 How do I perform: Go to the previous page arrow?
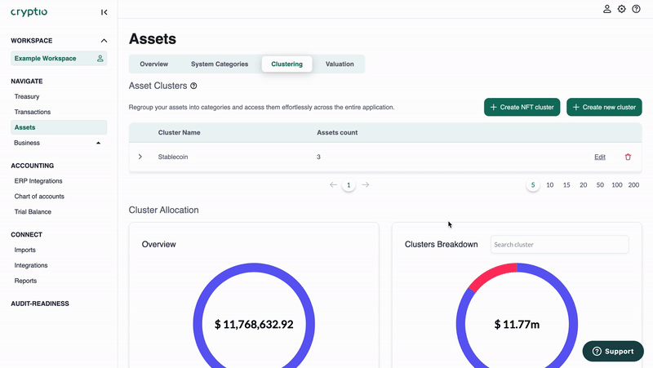333,185
